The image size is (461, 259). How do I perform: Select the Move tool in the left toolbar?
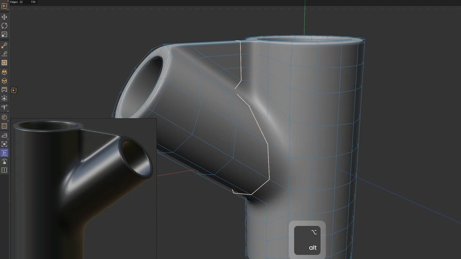pyautogui.click(x=4, y=17)
